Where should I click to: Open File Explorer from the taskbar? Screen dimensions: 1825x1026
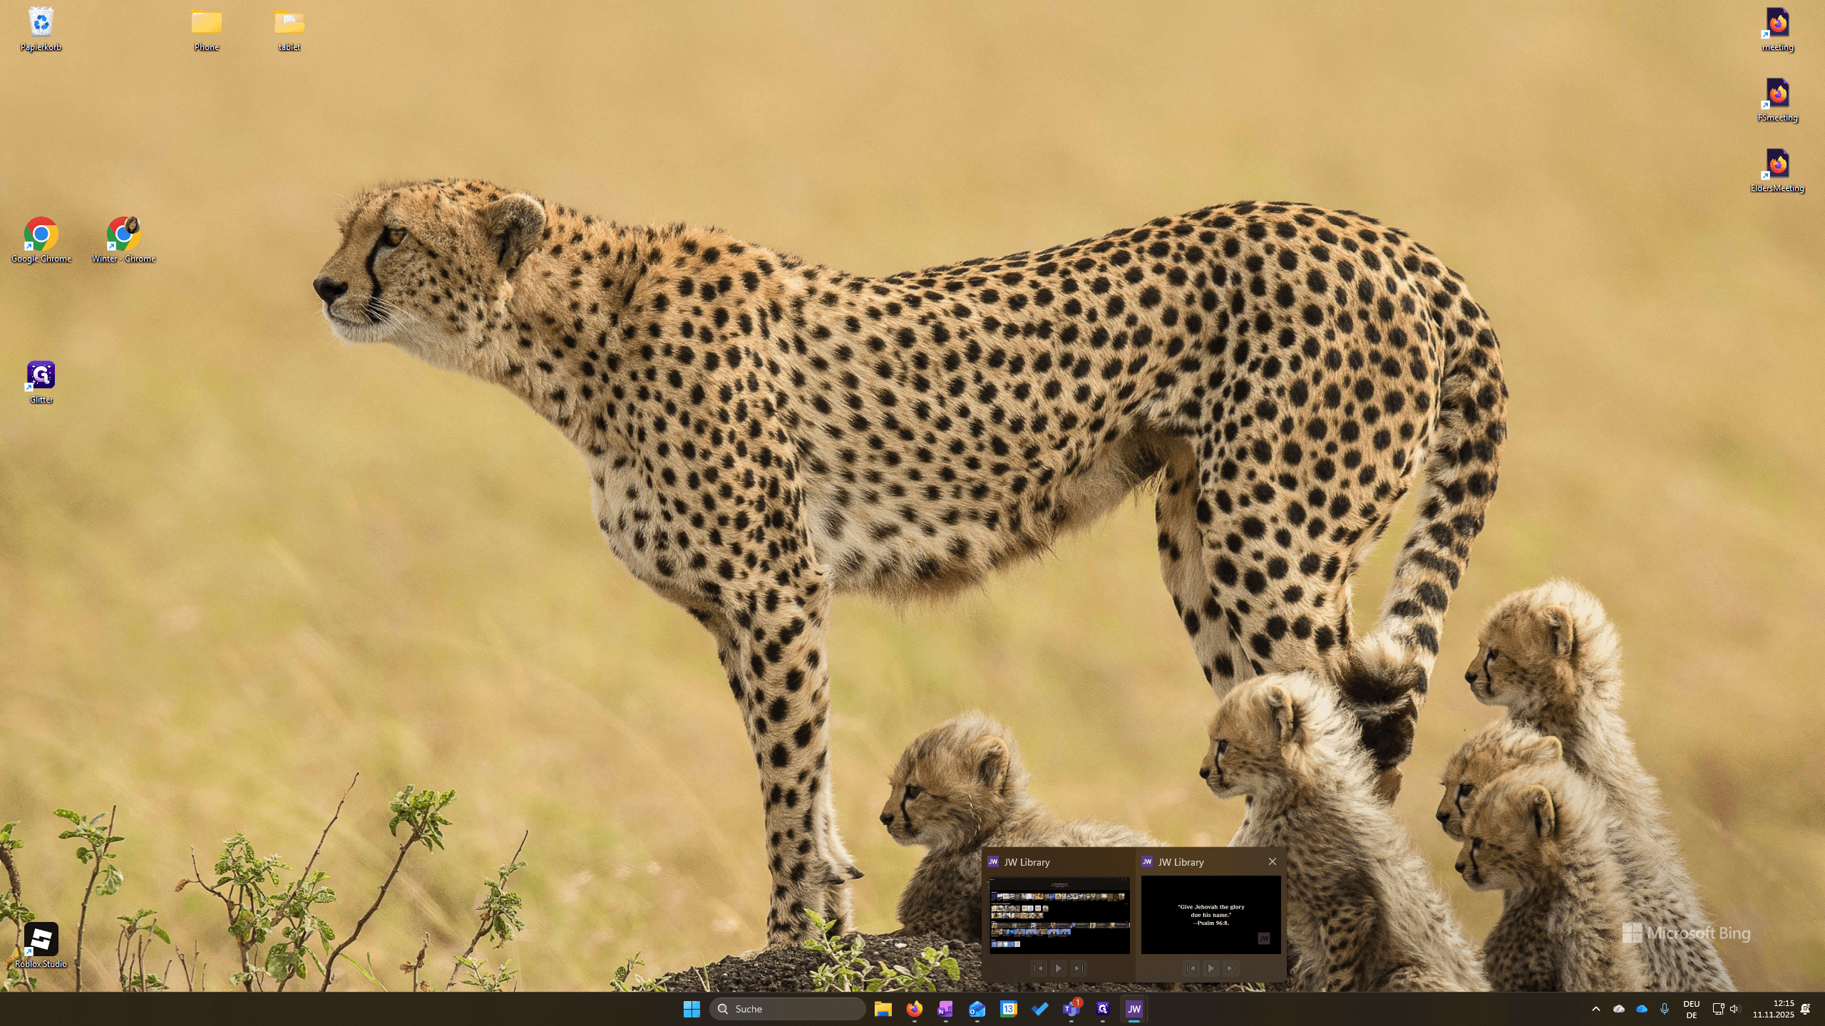pos(883,1009)
